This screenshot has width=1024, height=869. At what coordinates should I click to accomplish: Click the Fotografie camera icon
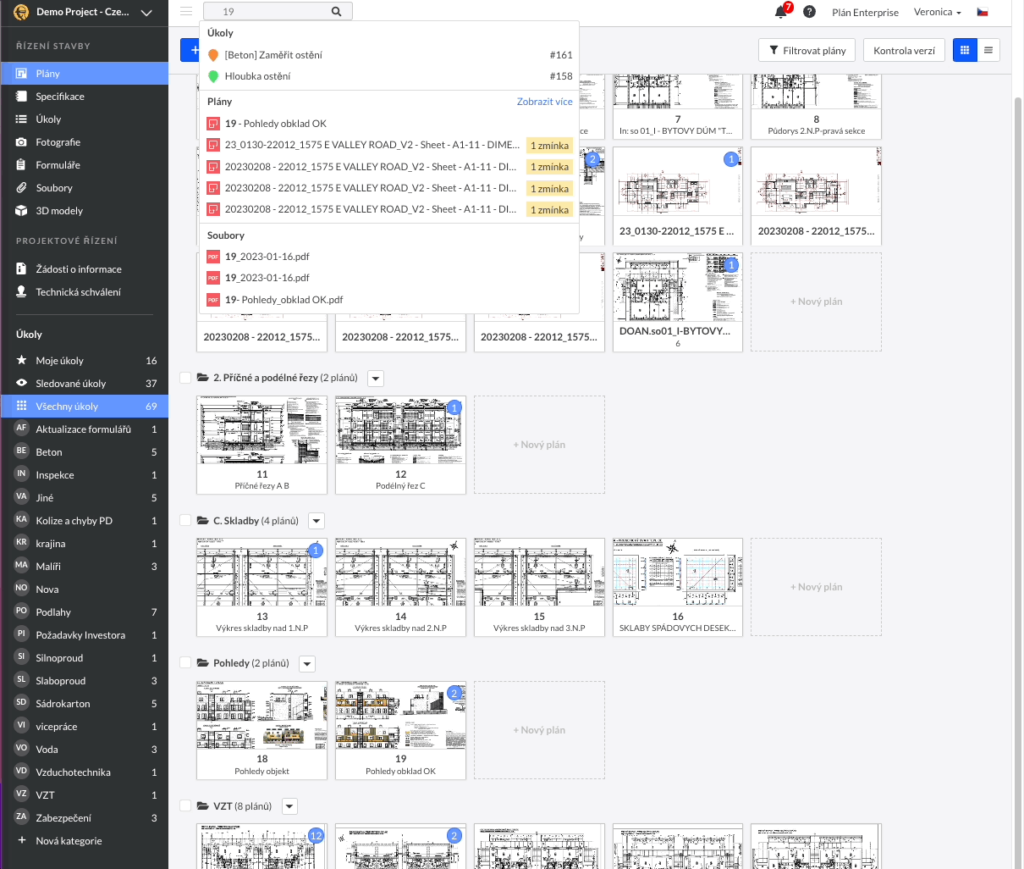click(21, 142)
